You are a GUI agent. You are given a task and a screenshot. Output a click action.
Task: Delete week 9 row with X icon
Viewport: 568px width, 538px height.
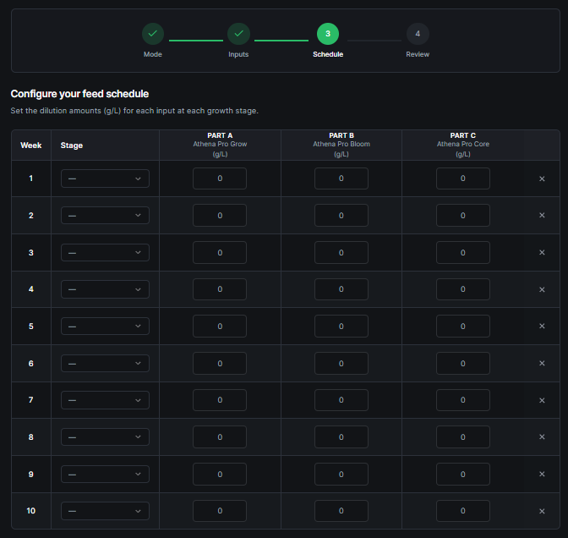click(x=542, y=475)
